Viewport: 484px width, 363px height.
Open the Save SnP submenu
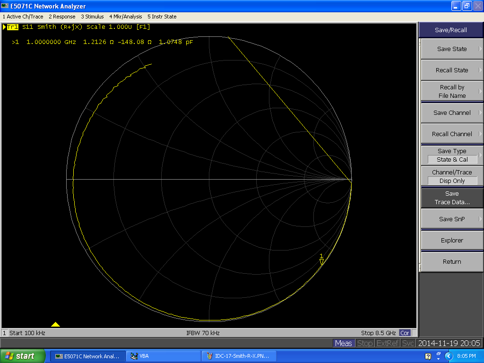451,219
